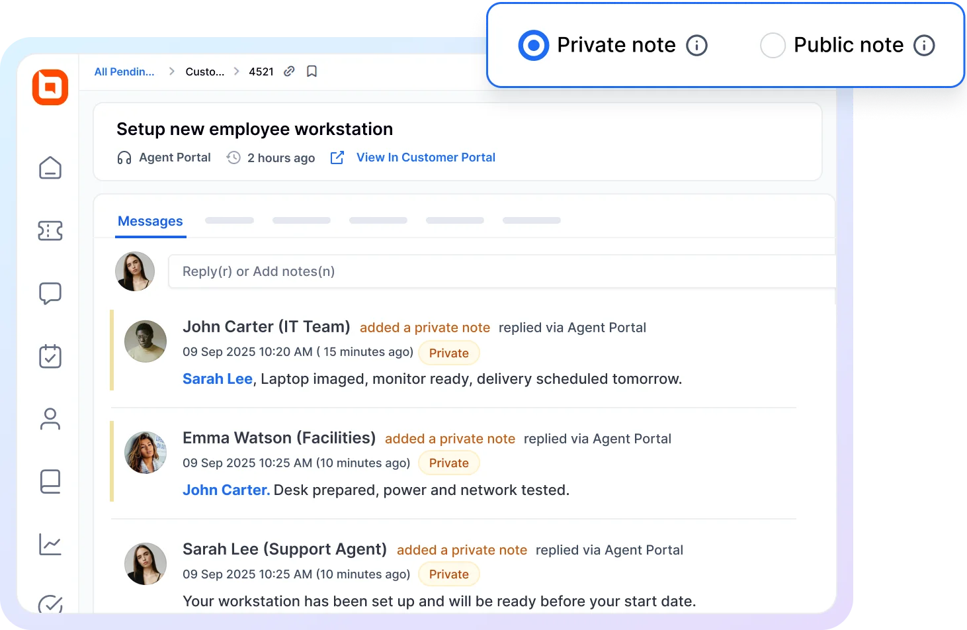Switch to the Messages tab
The width and height of the screenshot is (967, 630).
pyautogui.click(x=150, y=221)
